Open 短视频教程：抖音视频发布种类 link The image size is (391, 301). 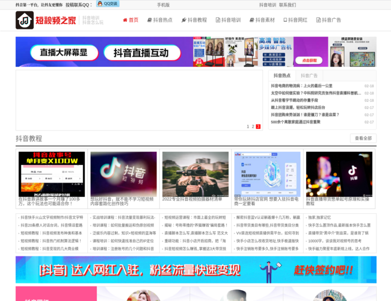click(51, 233)
